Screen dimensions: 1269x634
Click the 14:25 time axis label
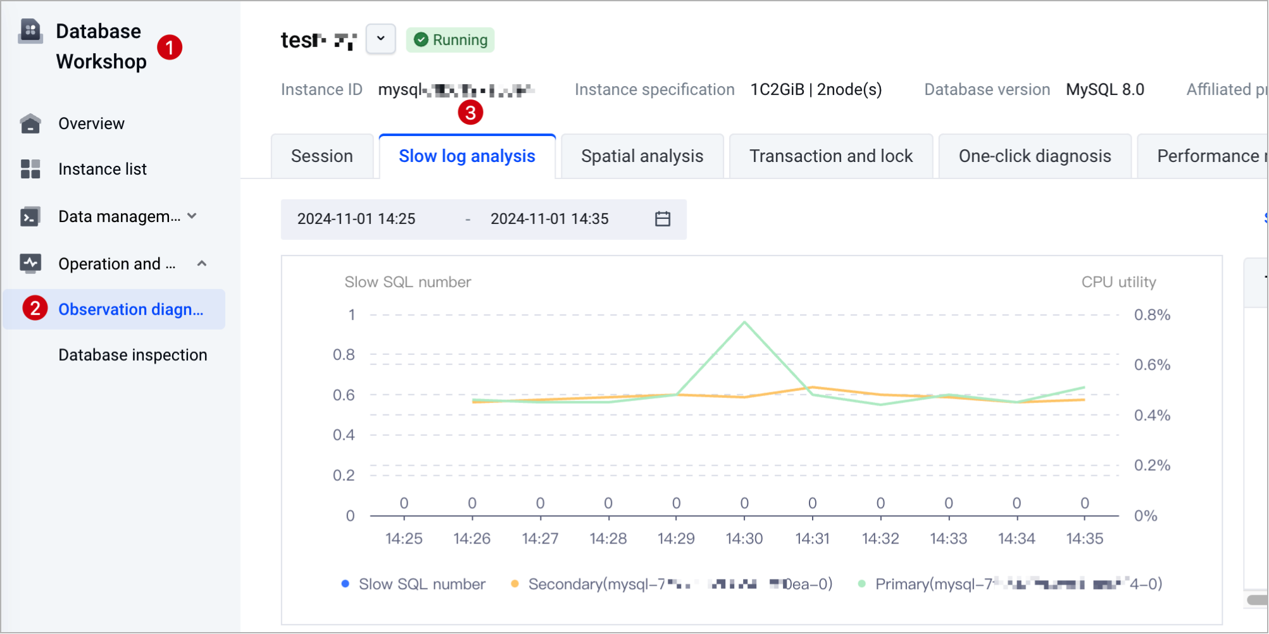404,538
